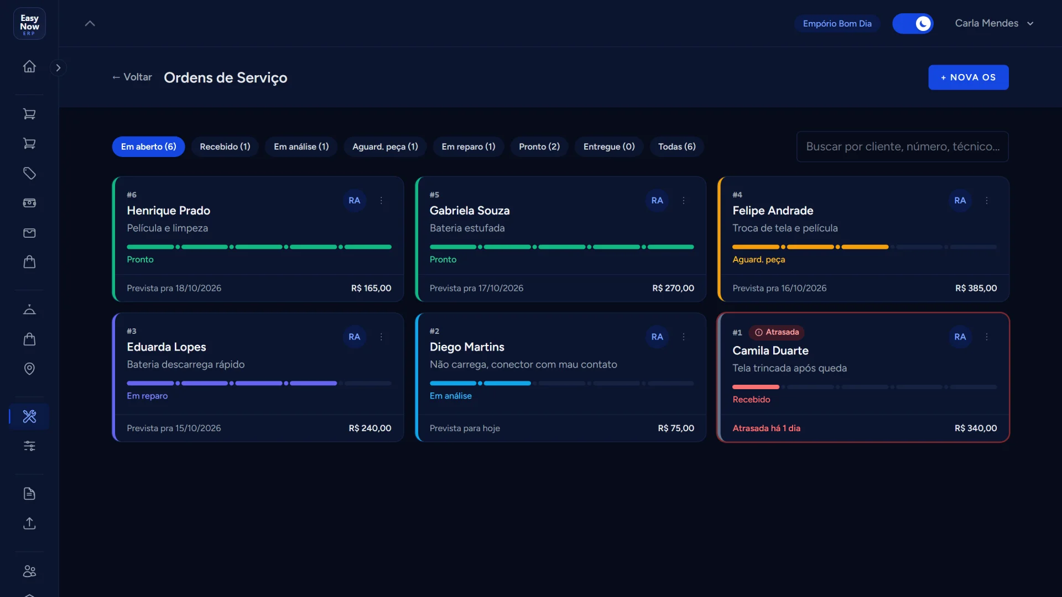Click the price tag sidebar icon
Image resolution: width=1062 pixels, height=597 pixels.
click(x=29, y=174)
